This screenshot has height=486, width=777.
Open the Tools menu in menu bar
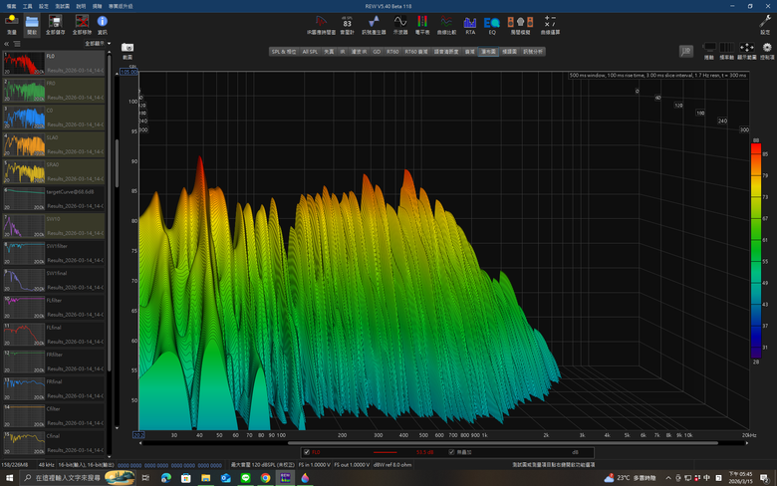pos(27,5)
